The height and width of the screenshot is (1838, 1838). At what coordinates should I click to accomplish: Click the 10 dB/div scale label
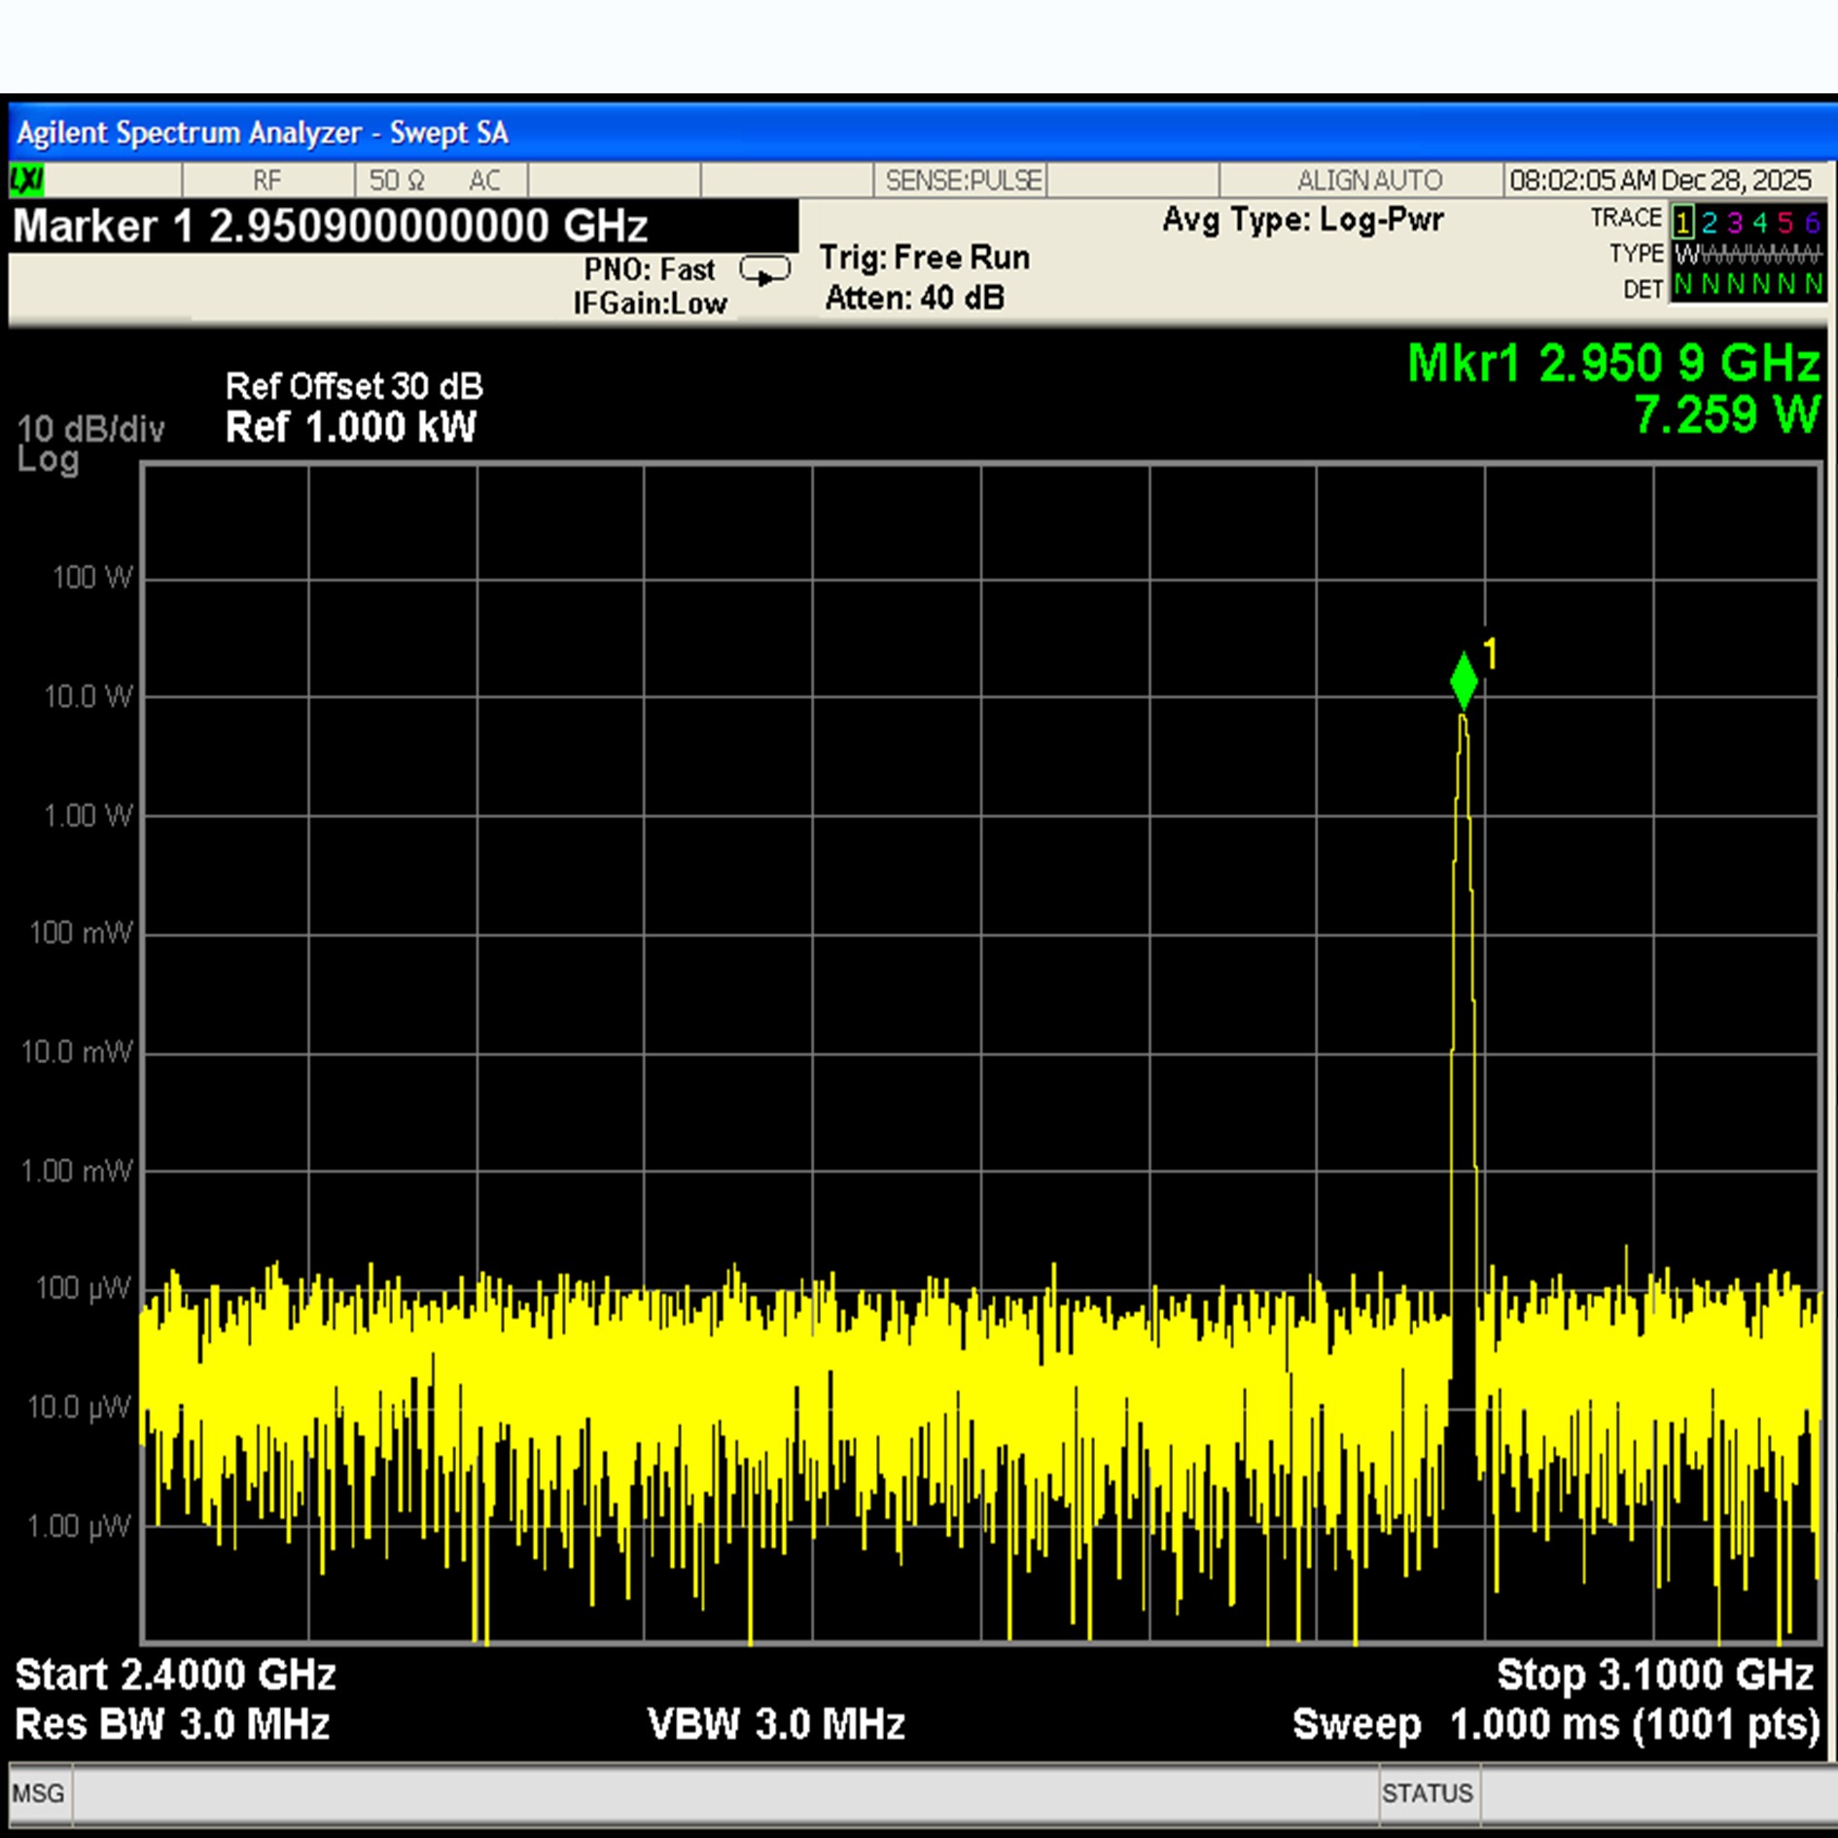[x=90, y=429]
